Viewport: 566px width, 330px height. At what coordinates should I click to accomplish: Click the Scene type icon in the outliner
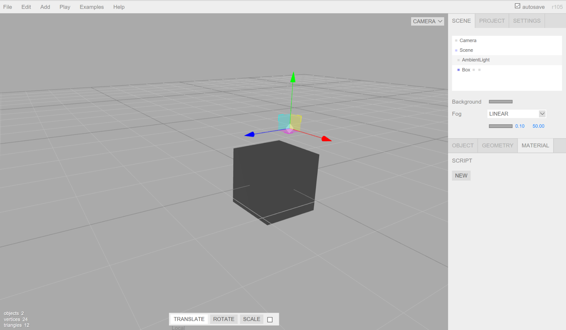tap(456, 50)
